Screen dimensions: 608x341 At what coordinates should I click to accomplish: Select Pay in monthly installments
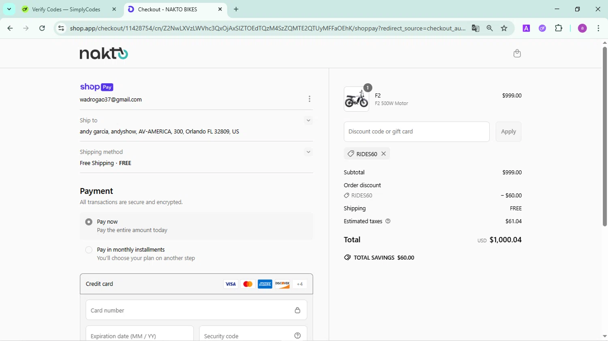click(x=89, y=250)
